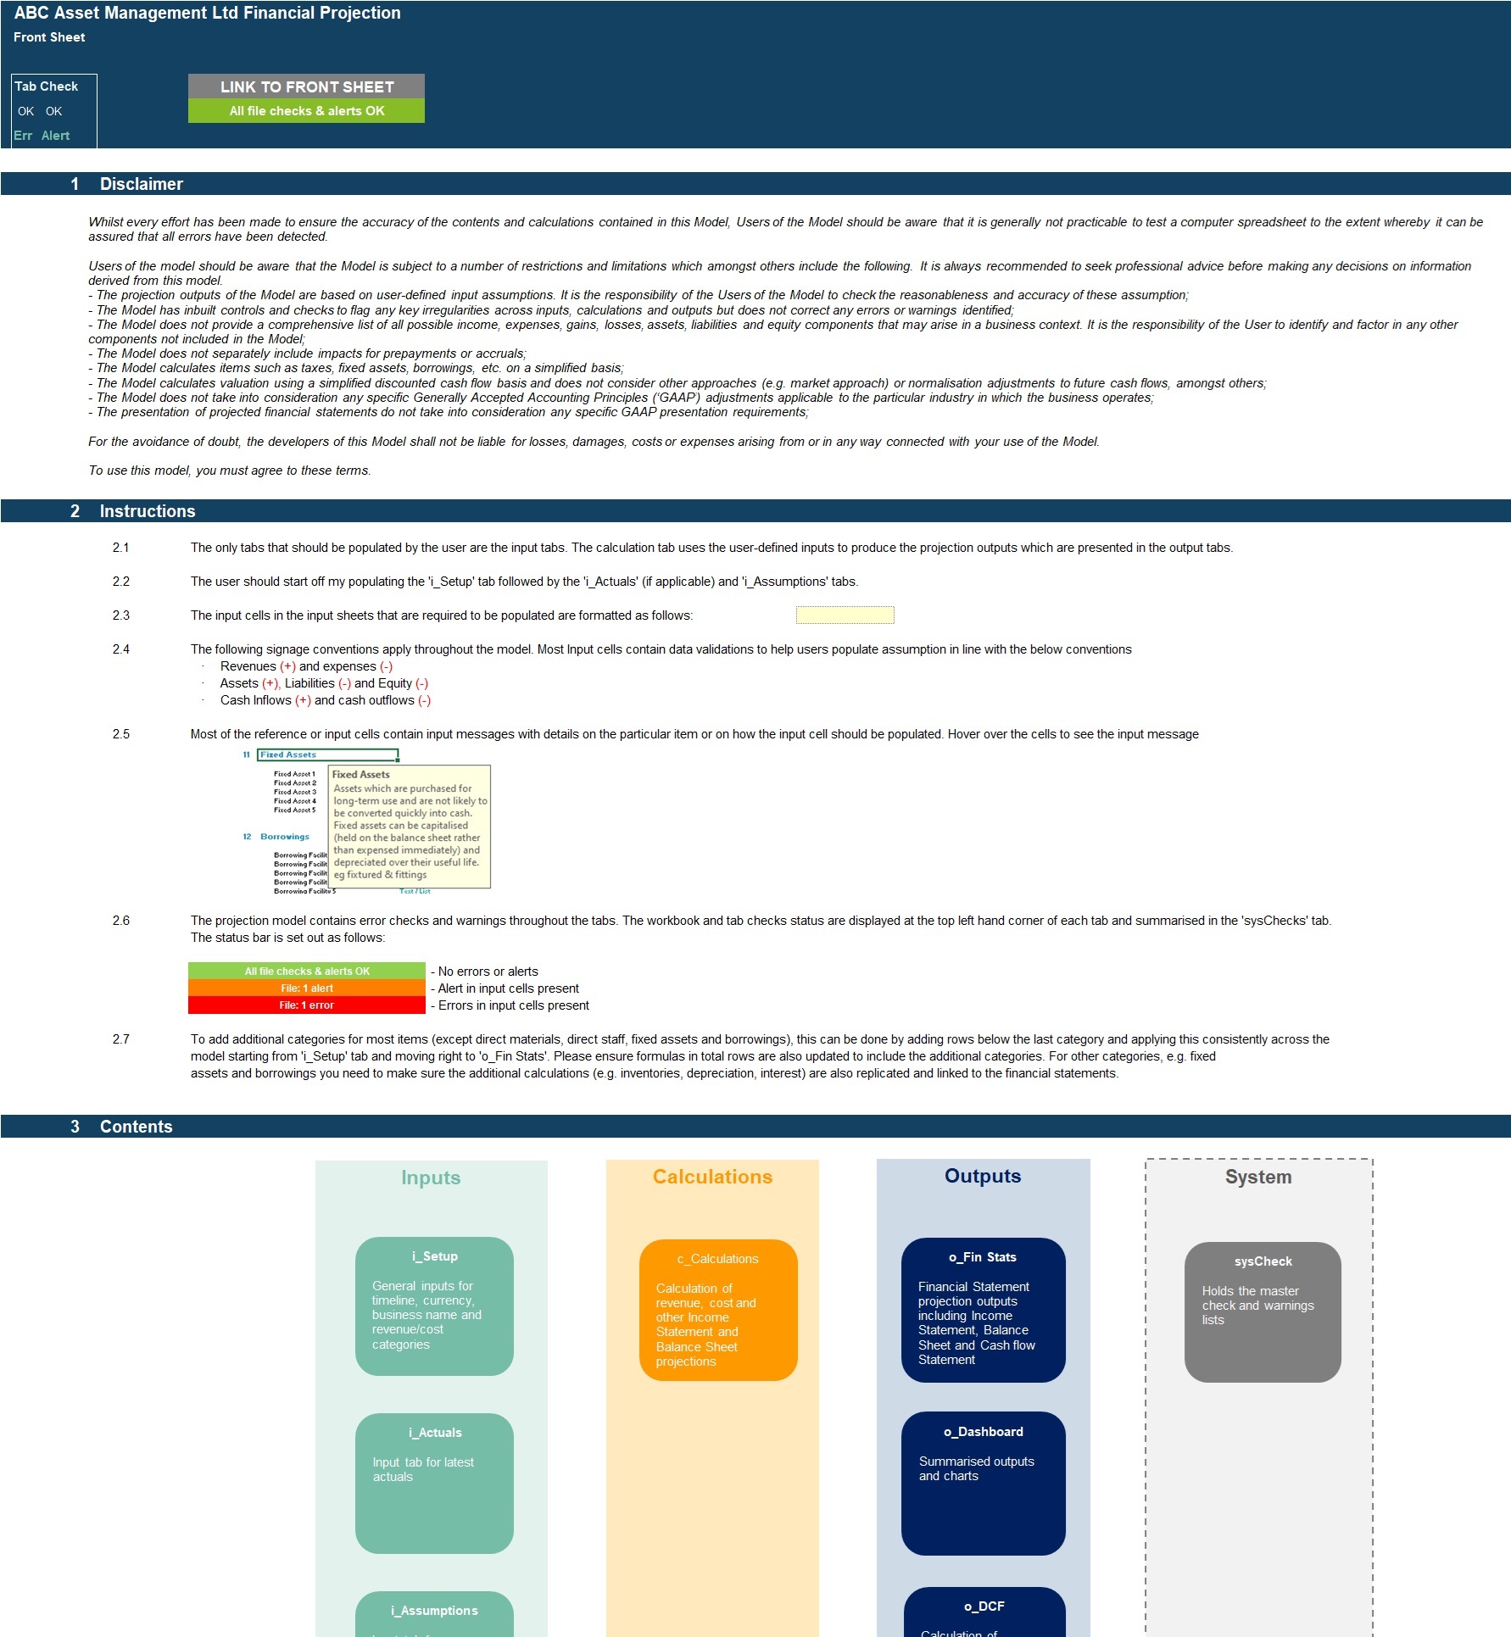Click the Outputs column heading
The width and height of the screenshot is (1511, 1637).
(983, 1176)
